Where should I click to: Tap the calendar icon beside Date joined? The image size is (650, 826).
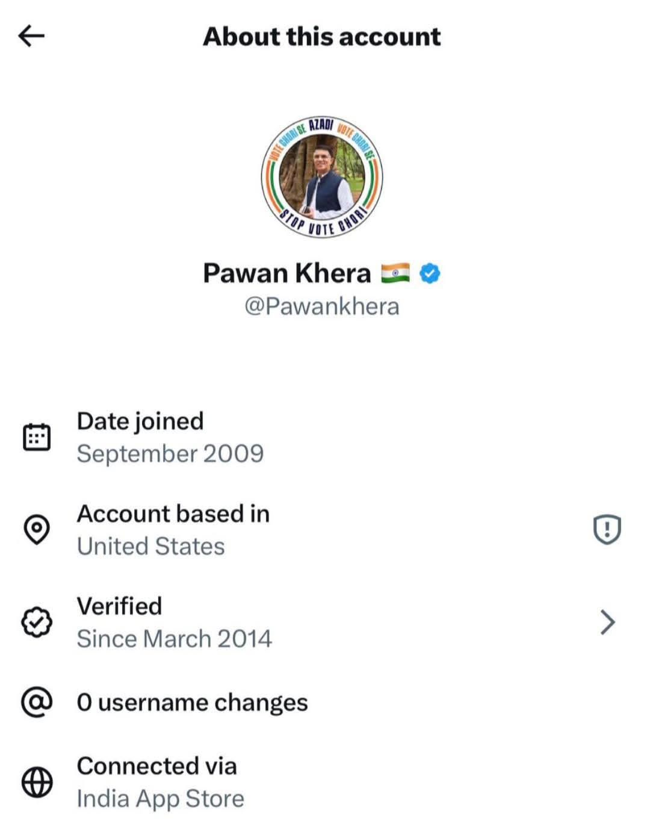[x=37, y=437]
